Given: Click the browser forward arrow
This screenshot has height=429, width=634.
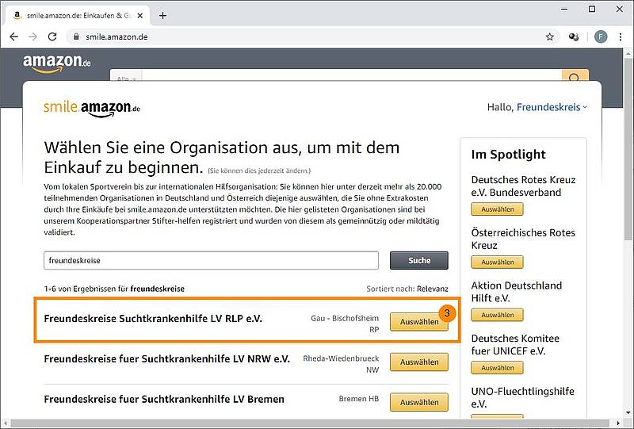Looking at the screenshot, I should [x=32, y=36].
